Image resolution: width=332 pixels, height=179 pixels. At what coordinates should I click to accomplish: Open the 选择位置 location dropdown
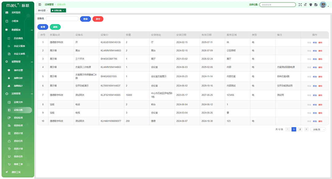tap(277, 5)
